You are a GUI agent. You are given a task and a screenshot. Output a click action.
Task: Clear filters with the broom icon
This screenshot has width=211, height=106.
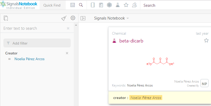point(64,18)
